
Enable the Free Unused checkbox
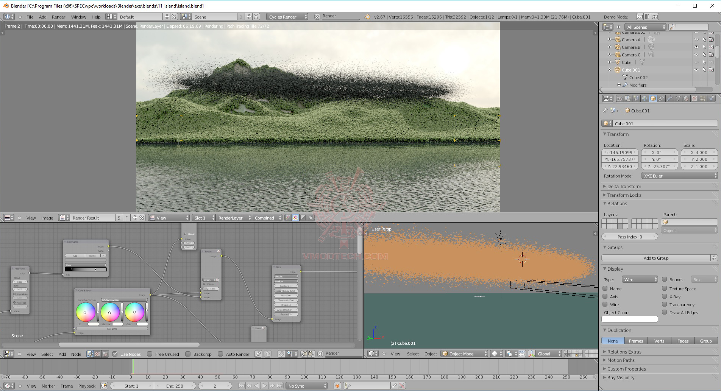click(x=150, y=354)
